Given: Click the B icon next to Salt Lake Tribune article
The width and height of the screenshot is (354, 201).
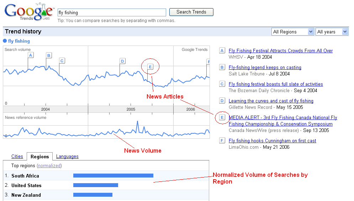Looking at the screenshot, I should [222, 68].
